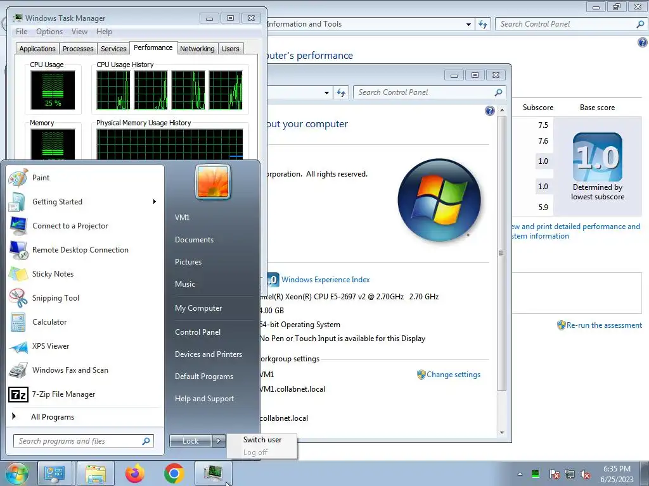Image resolution: width=649 pixels, height=486 pixels.
Task: Switch to the Processes tab
Action: [78, 49]
